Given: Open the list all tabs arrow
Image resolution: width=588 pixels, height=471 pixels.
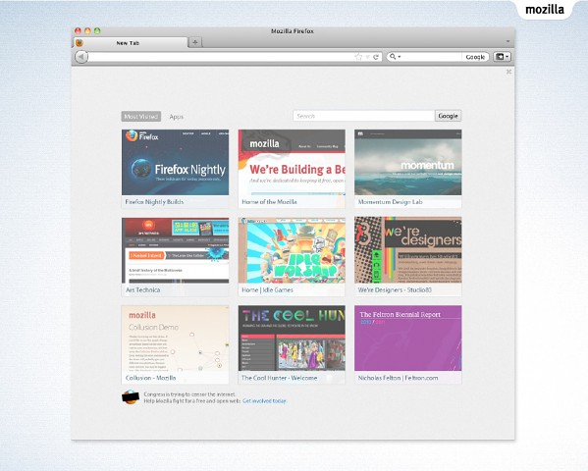Looking at the screenshot, I should click(x=508, y=41).
